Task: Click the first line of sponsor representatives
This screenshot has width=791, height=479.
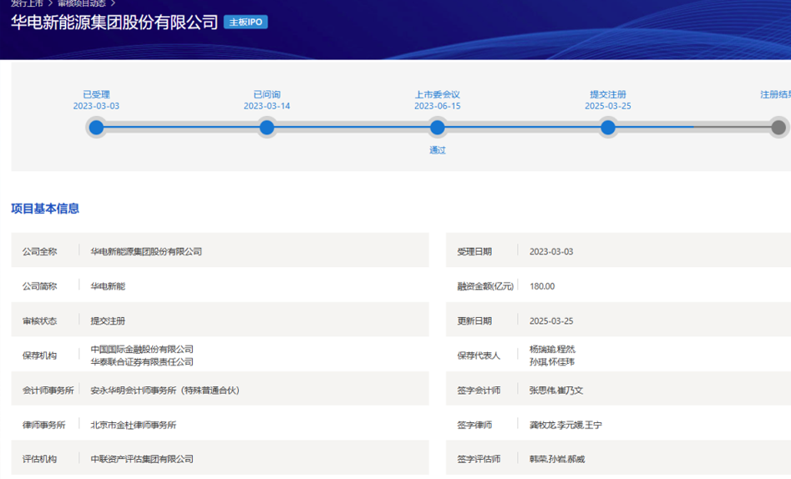Action: (x=552, y=349)
